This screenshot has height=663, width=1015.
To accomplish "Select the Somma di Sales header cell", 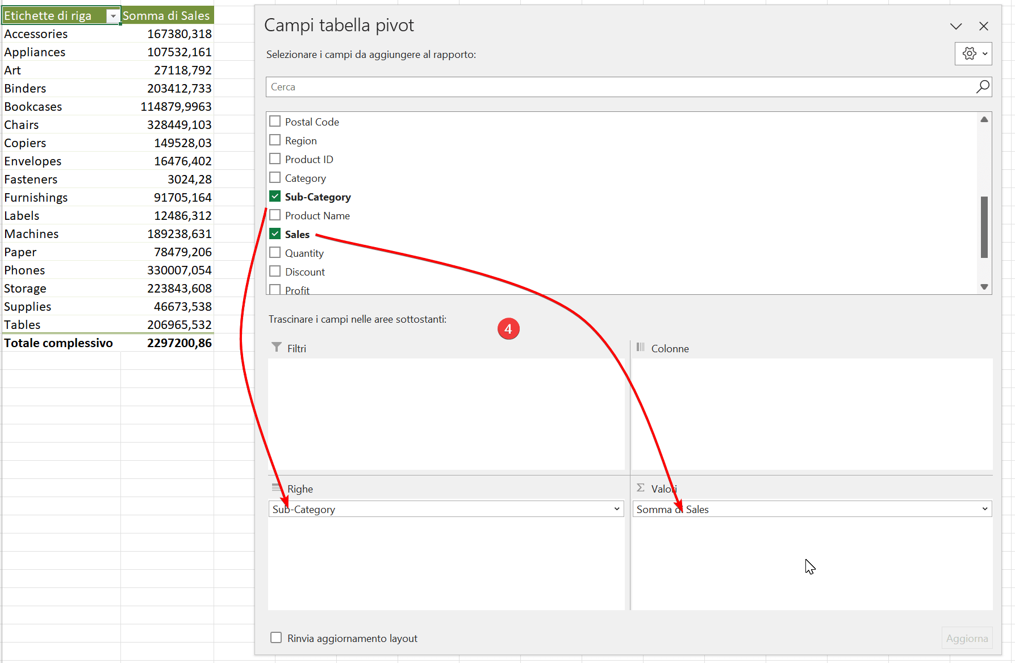I will click(x=167, y=16).
